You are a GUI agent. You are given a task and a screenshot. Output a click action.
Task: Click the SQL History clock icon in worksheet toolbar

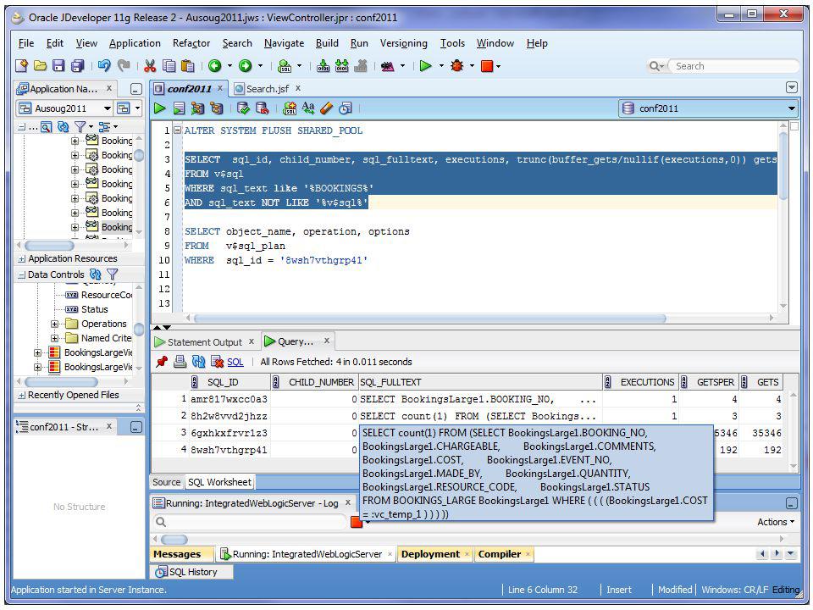(x=346, y=108)
